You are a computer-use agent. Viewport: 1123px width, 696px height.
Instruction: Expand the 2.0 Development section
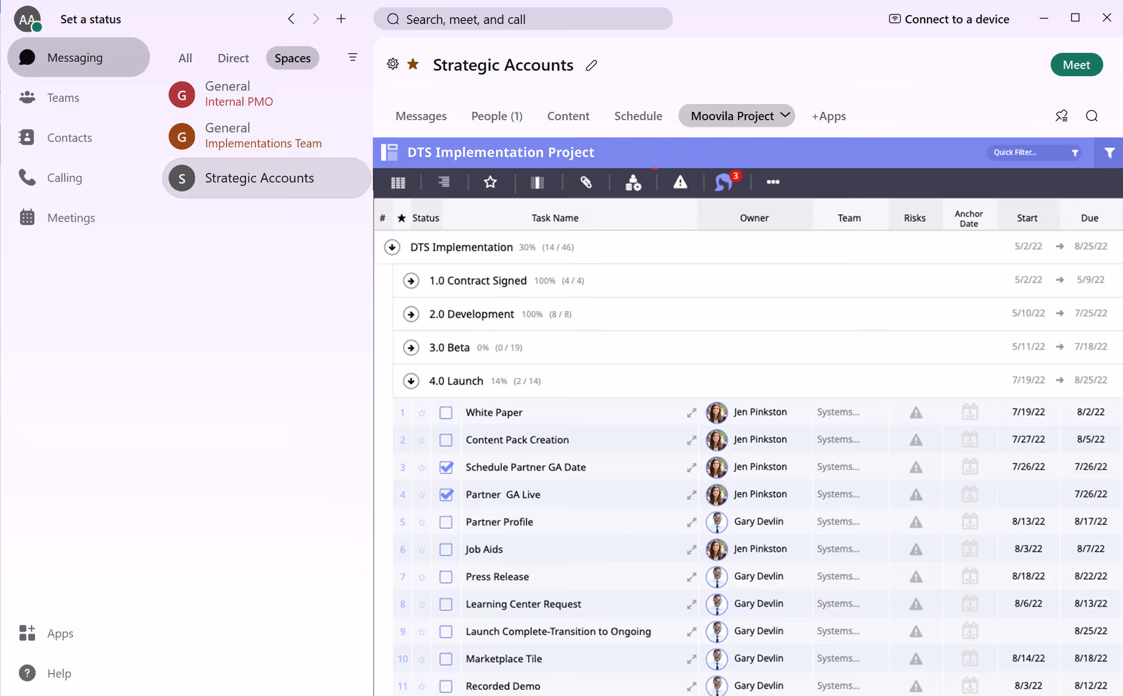point(411,314)
